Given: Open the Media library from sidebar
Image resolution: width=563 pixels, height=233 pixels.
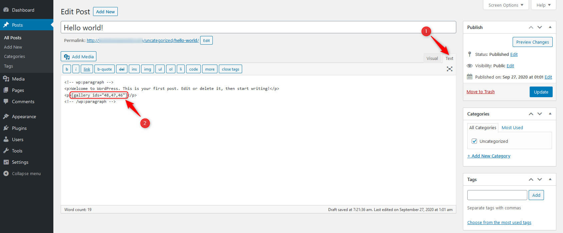Looking at the screenshot, I should 18,79.
